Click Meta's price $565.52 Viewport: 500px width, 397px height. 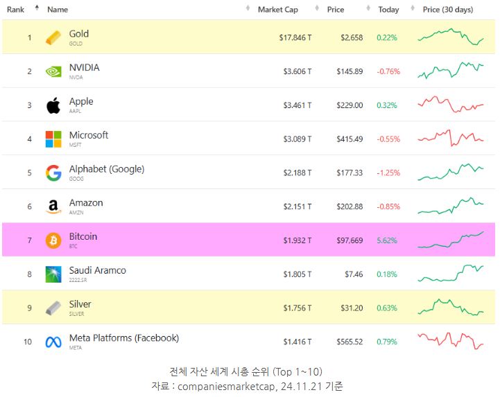tap(350, 342)
